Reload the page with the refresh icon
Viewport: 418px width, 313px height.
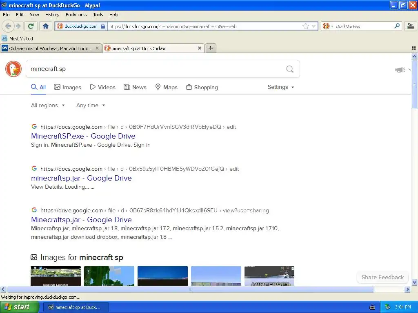(31, 26)
